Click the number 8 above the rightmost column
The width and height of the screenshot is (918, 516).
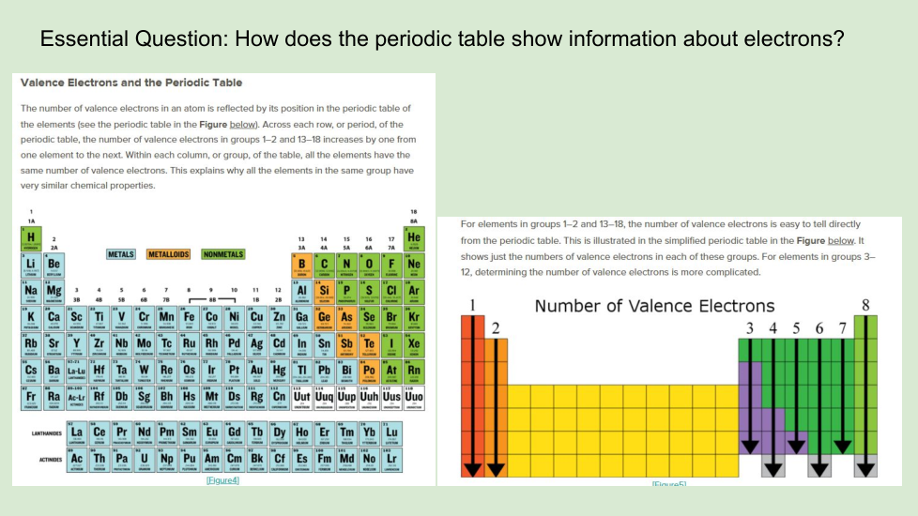pyautogui.click(x=865, y=304)
